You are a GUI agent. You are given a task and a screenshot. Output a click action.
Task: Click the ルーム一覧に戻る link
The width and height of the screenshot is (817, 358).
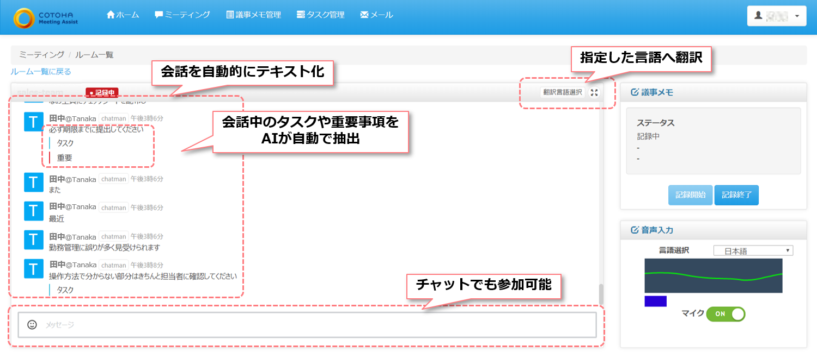tap(41, 72)
